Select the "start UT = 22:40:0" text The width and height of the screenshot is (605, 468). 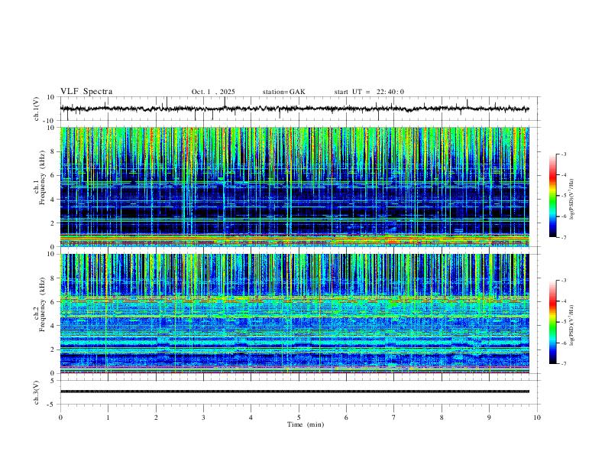tap(369, 92)
